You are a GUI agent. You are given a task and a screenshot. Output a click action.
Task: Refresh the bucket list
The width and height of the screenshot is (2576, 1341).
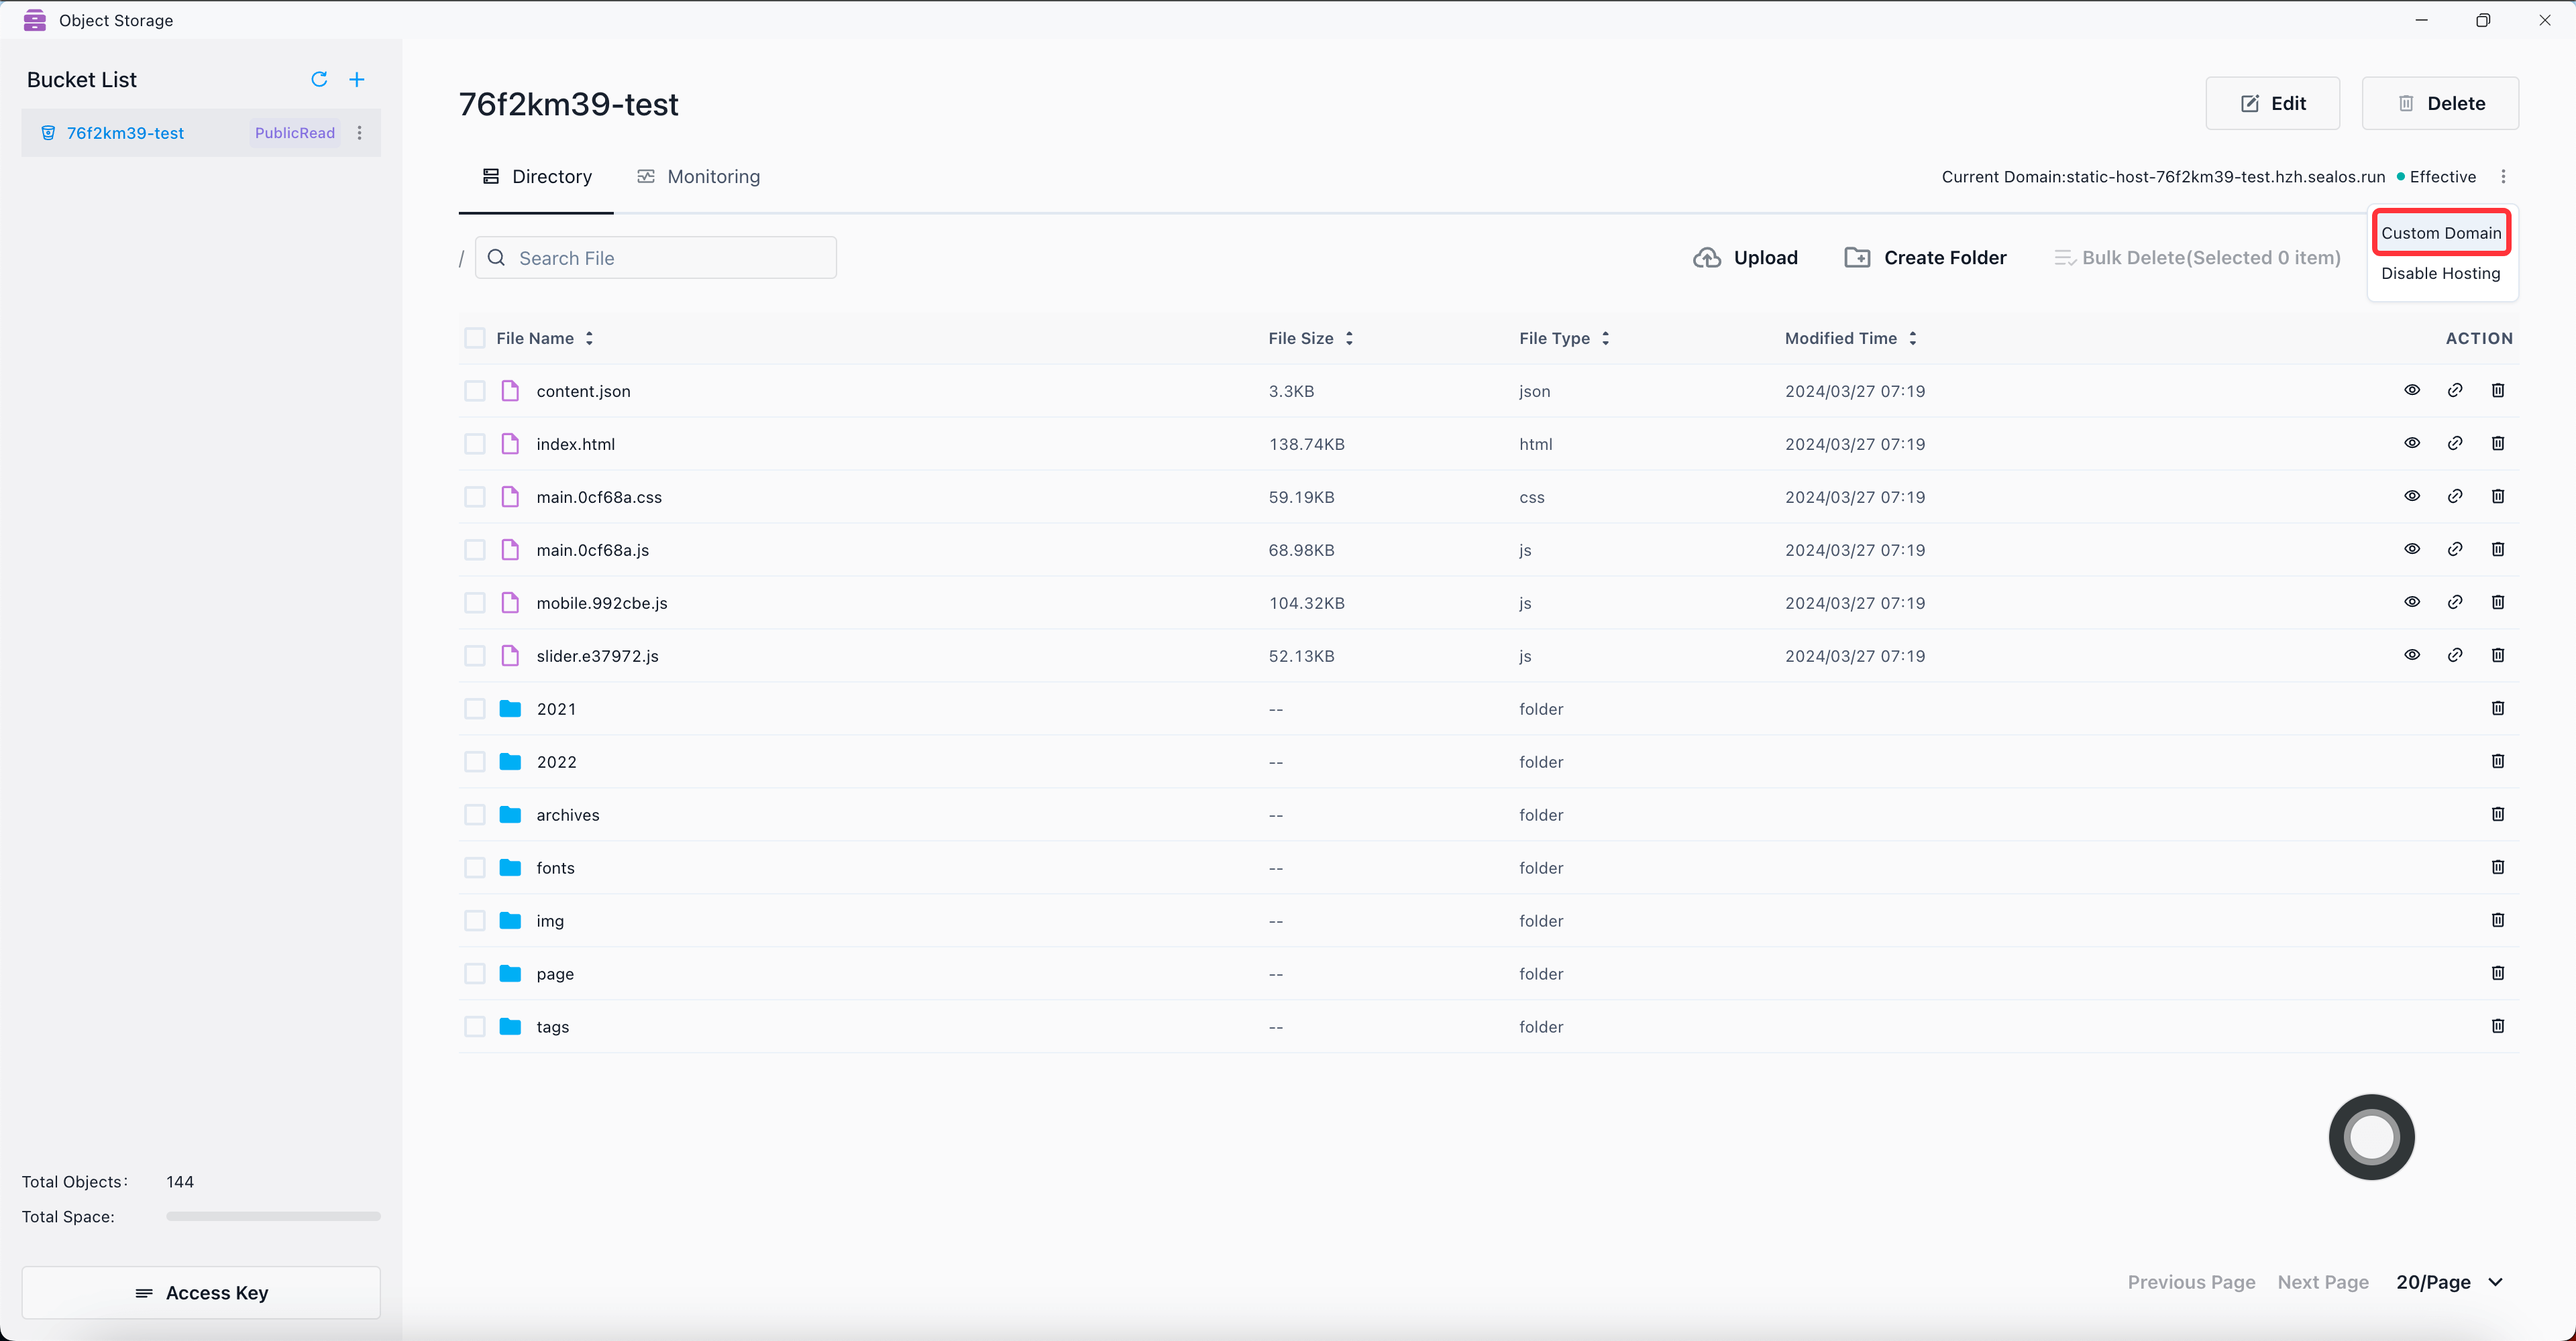[x=319, y=79]
